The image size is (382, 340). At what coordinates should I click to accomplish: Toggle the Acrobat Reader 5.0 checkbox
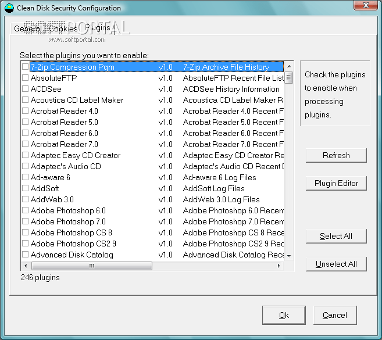click(26, 122)
